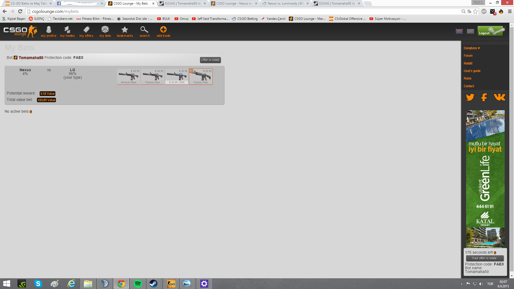Open the Tecrübem.net bookmark
This screenshot has width=514, height=289.
[60, 19]
